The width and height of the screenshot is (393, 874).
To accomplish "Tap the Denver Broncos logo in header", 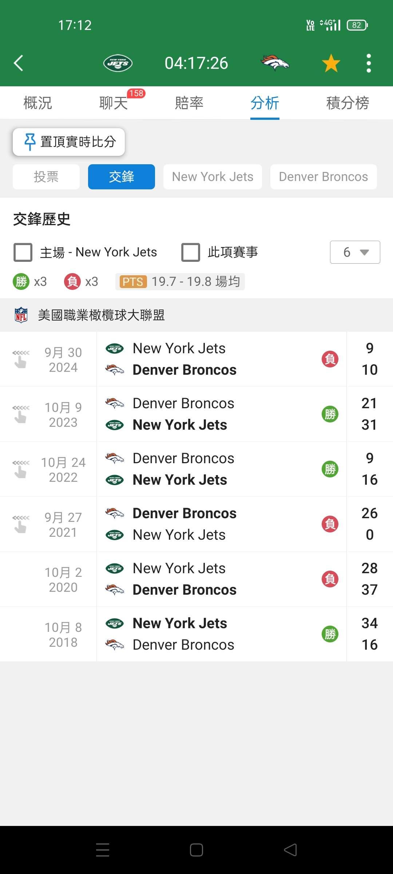I will click(x=275, y=63).
